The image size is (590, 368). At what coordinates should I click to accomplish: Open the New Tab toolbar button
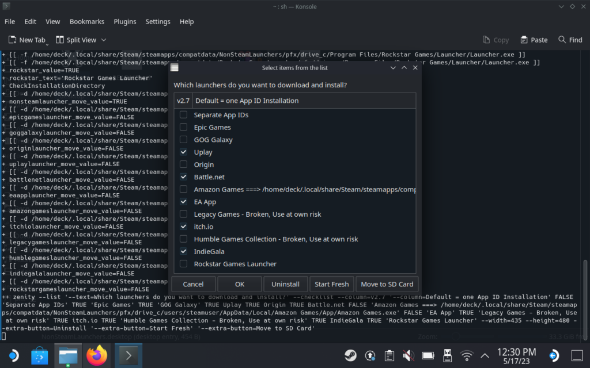[x=27, y=40]
